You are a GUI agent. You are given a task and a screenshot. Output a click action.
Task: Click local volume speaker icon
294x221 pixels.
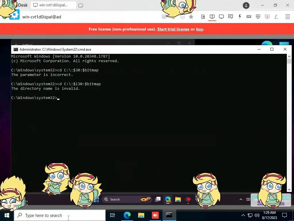[257, 215]
